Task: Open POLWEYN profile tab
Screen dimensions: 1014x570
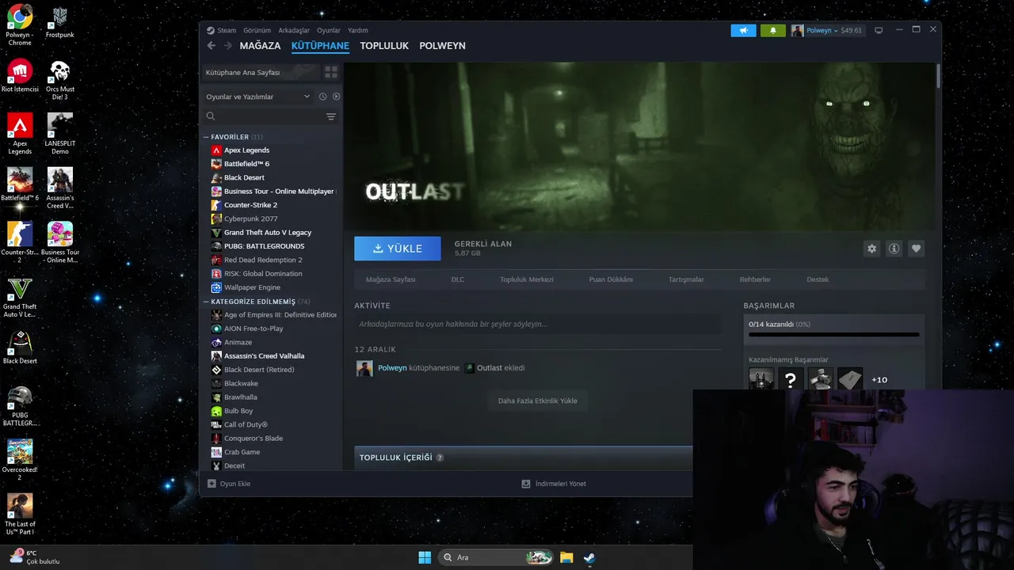Action: [442, 46]
